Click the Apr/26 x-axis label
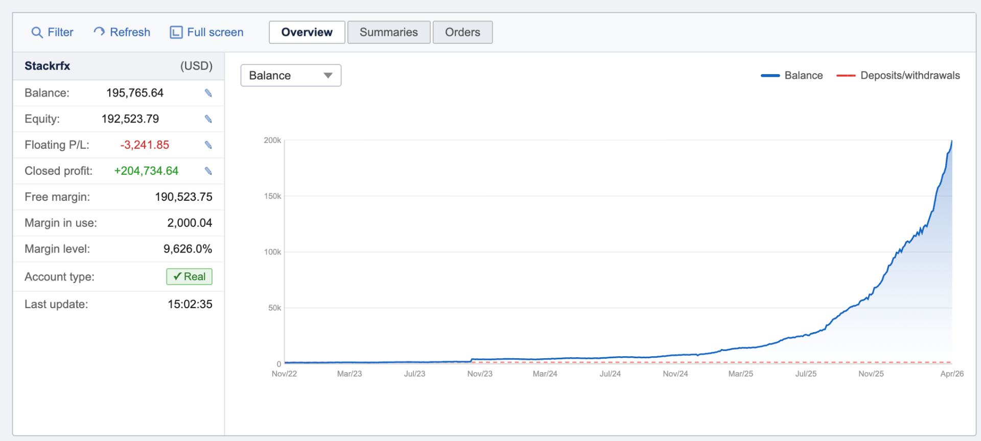The height and width of the screenshot is (441, 981). coord(952,374)
